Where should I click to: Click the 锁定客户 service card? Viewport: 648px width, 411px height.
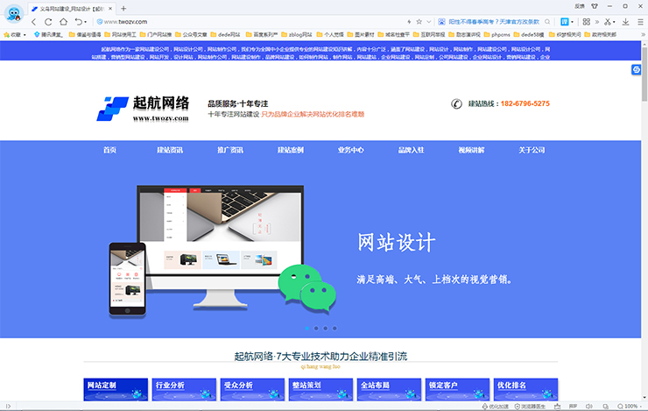457,389
